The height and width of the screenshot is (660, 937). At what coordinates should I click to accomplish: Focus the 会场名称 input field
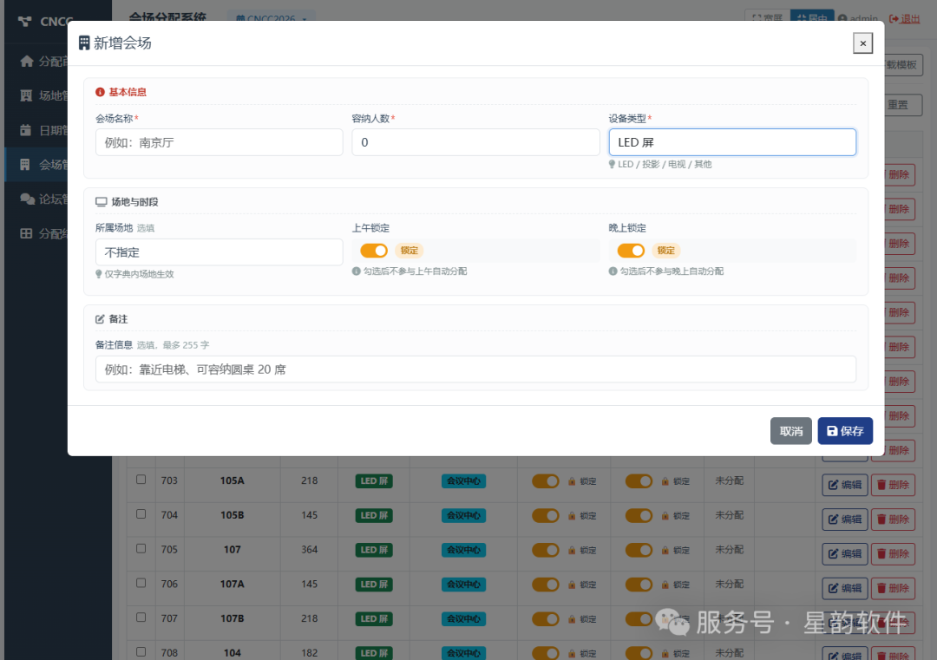(220, 142)
